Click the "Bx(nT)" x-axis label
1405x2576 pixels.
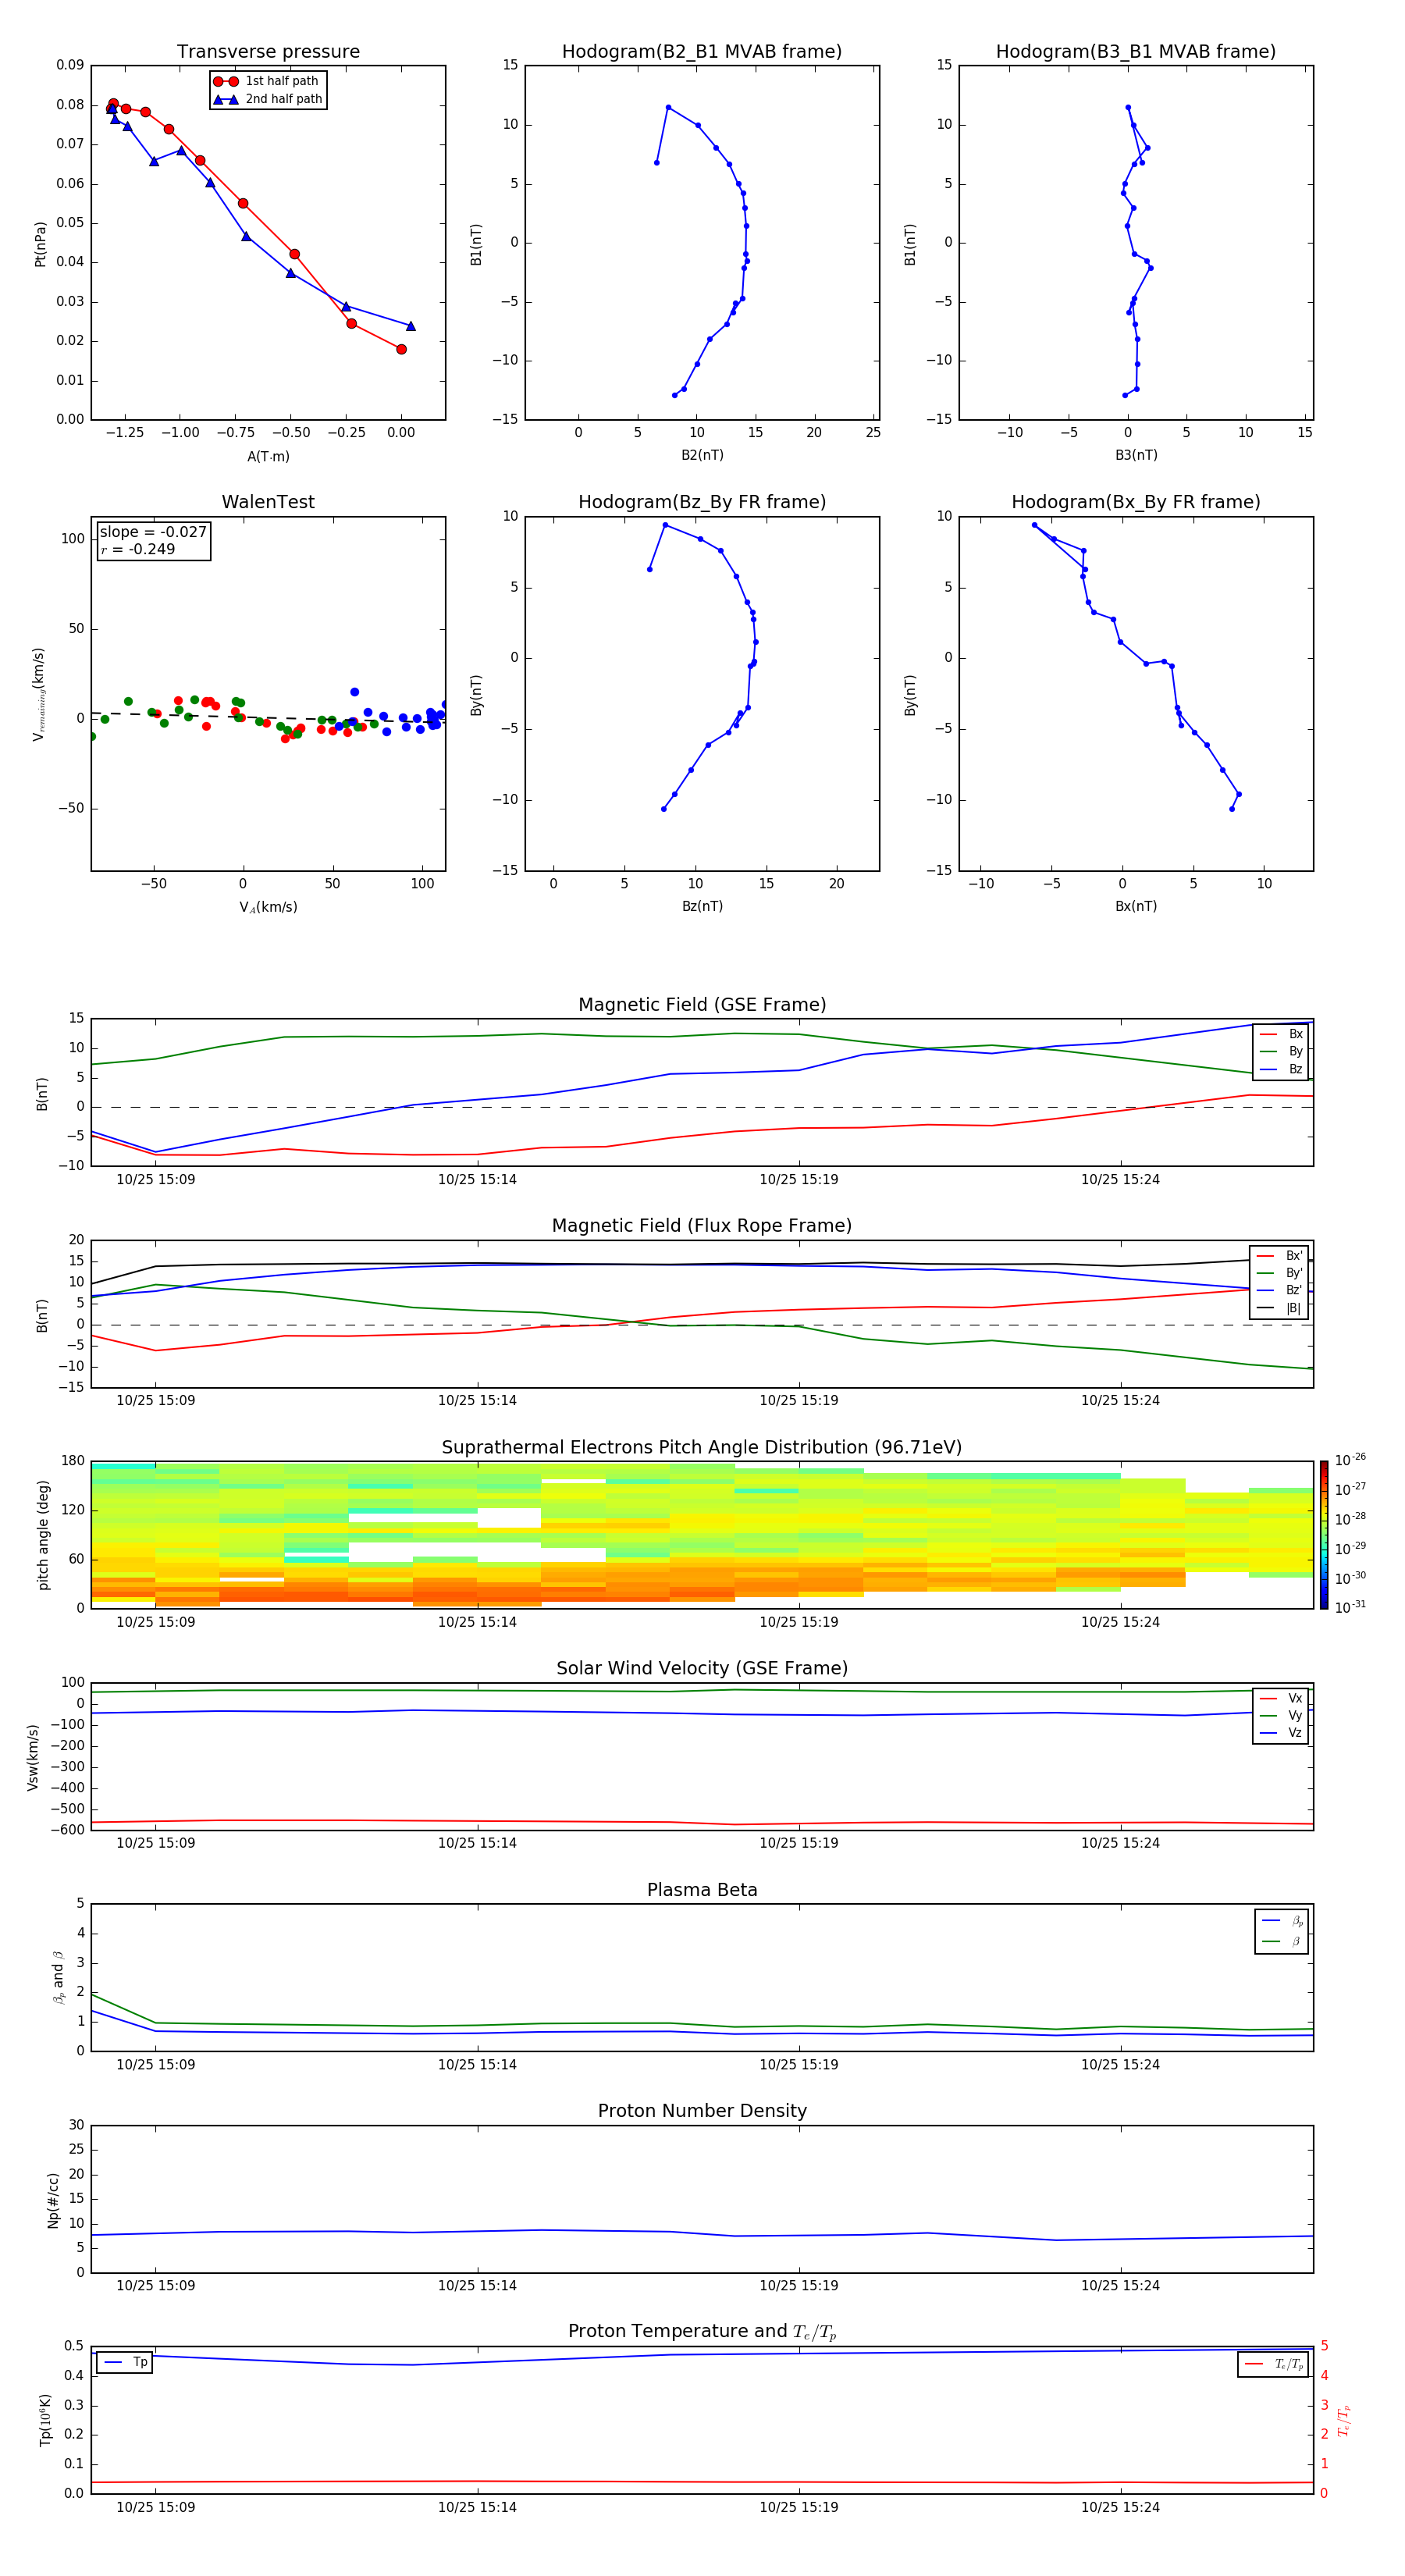click(x=1136, y=906)
